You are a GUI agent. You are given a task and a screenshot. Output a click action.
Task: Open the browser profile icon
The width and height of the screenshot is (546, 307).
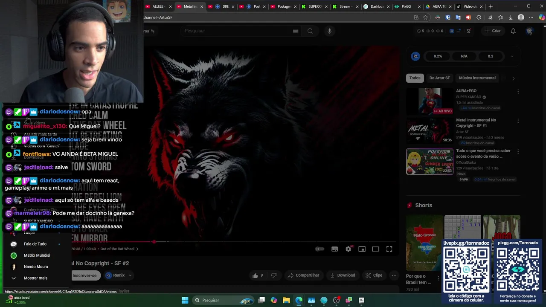pos(521,17)
